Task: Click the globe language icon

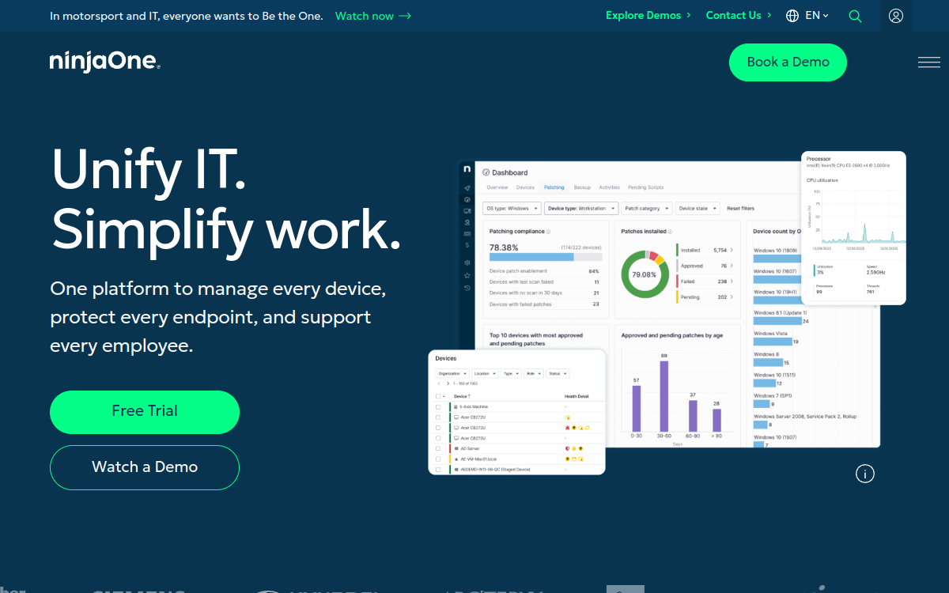Action: click(792, 16)
